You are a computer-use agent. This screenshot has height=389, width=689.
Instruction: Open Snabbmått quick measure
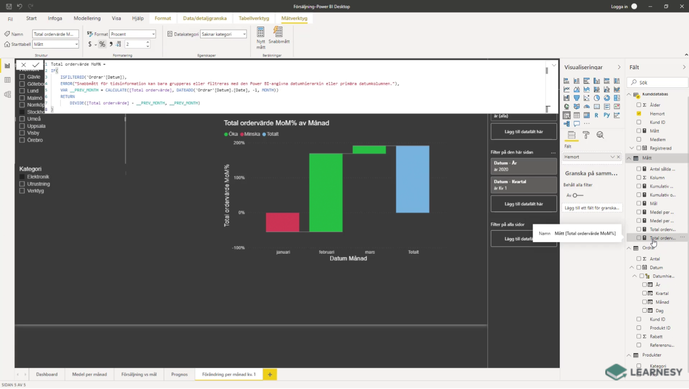click(x=279, y=35)
